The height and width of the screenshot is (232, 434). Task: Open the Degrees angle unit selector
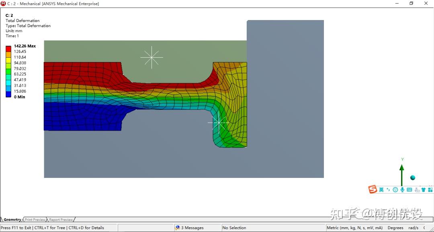[x=395, y=228]
